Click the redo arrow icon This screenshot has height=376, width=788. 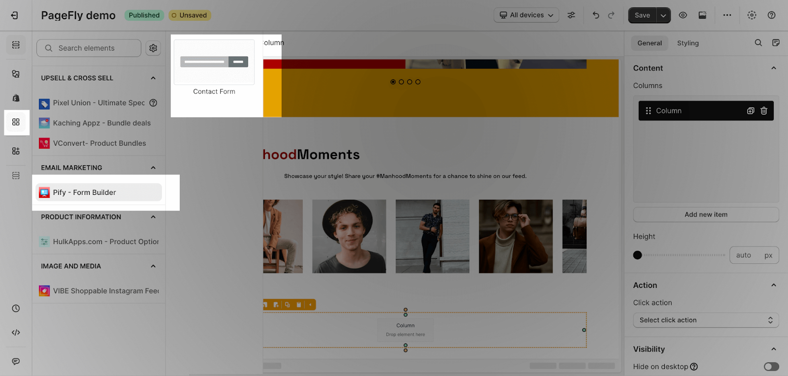pyautogui.click(x=611, y=15)
